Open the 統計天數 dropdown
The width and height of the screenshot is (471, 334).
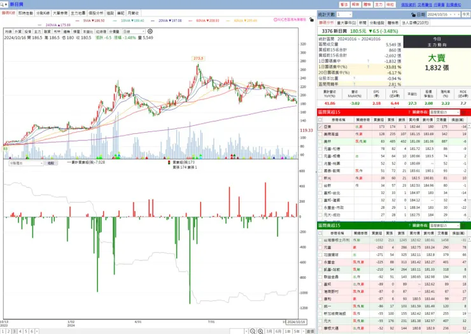click(x=344, y=15)
